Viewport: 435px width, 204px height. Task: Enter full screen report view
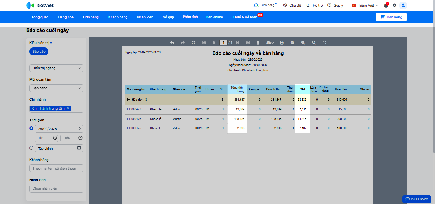(324, 43)
